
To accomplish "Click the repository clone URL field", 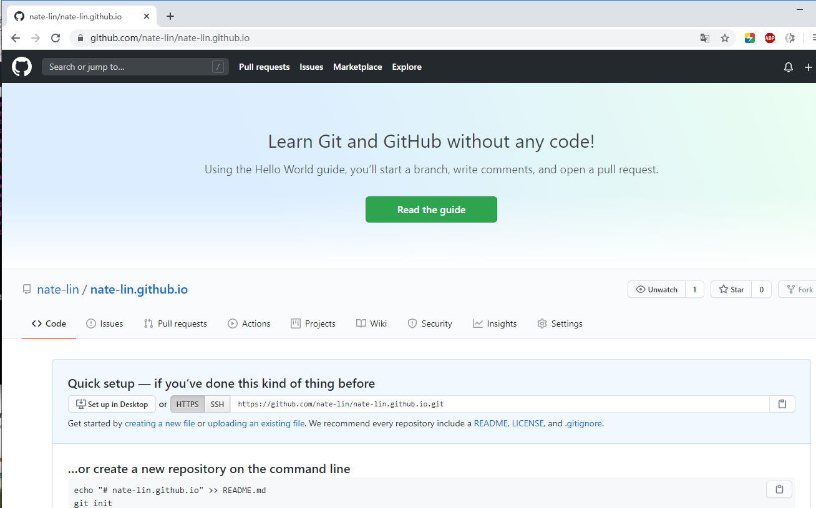I will 500,404.
